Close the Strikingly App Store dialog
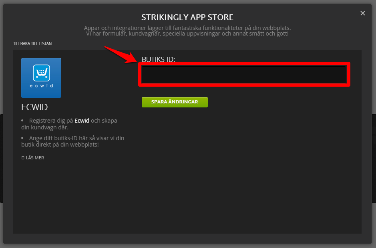 (x=362, y=13)
